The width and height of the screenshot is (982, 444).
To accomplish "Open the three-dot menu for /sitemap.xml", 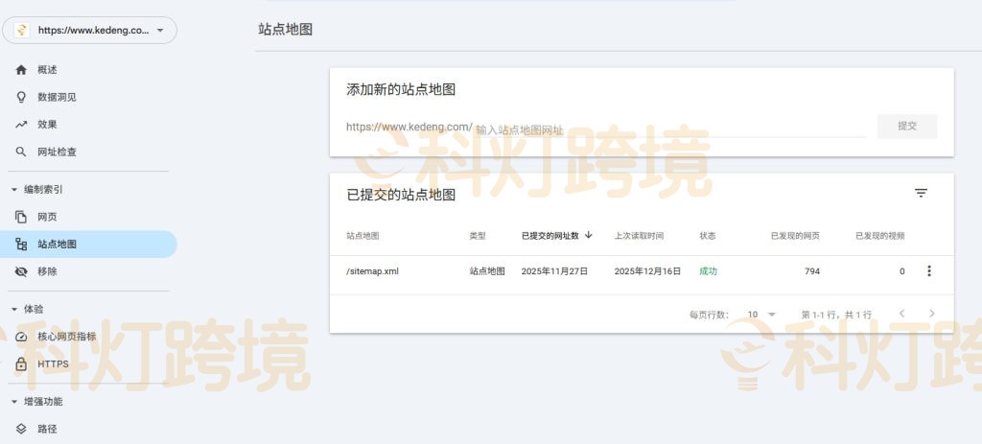I will (x=928, y=271).
